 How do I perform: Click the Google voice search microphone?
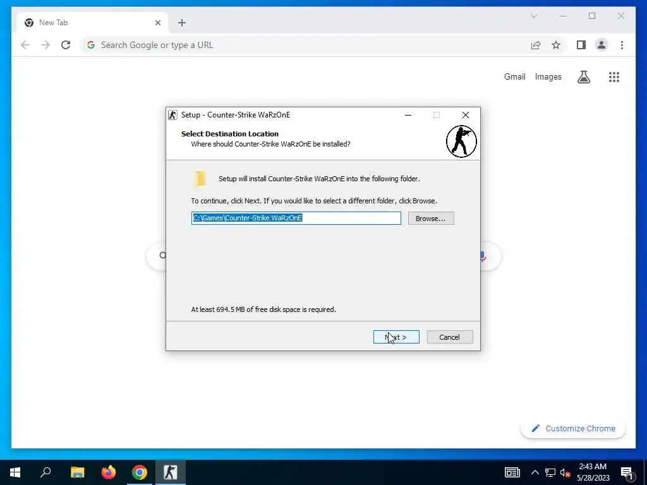483,256
